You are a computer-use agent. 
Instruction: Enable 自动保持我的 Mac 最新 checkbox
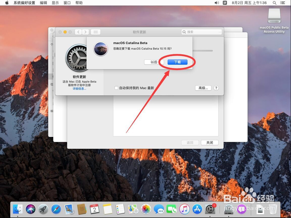click(116, 88)
